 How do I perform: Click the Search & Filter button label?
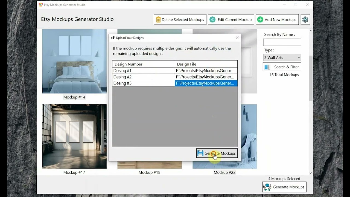coord(286,67)
